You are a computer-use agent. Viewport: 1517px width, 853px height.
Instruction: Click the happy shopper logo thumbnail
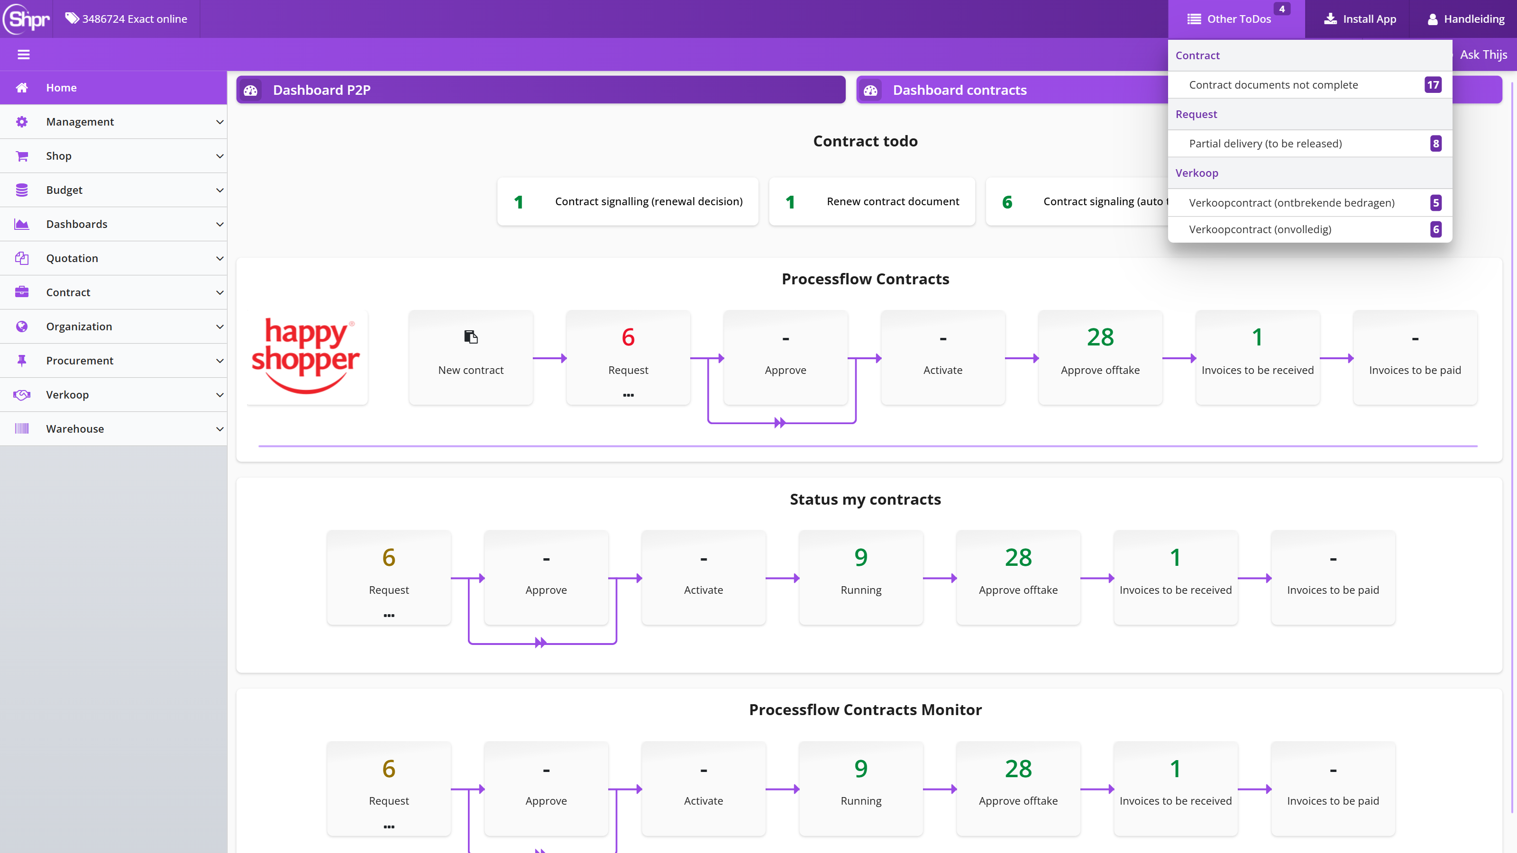tap(307, 357)
